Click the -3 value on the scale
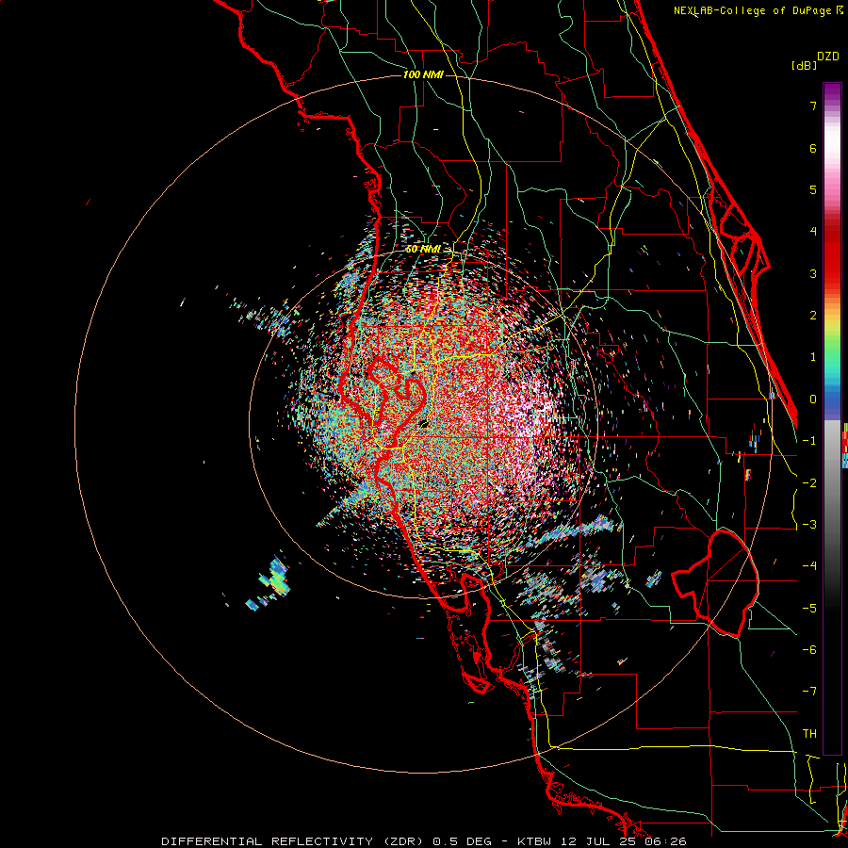The image size is (848, 848). [809, 525]
